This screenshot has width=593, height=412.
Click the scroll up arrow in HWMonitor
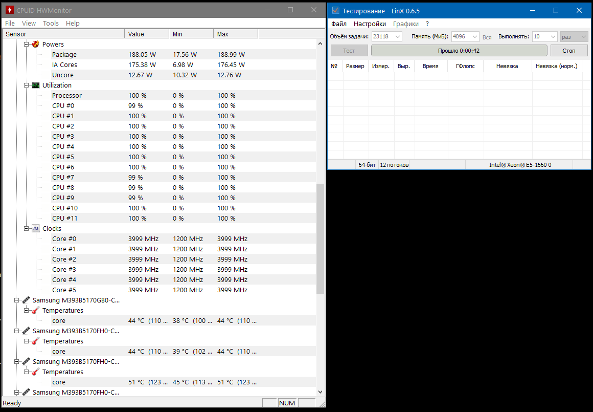321,44
